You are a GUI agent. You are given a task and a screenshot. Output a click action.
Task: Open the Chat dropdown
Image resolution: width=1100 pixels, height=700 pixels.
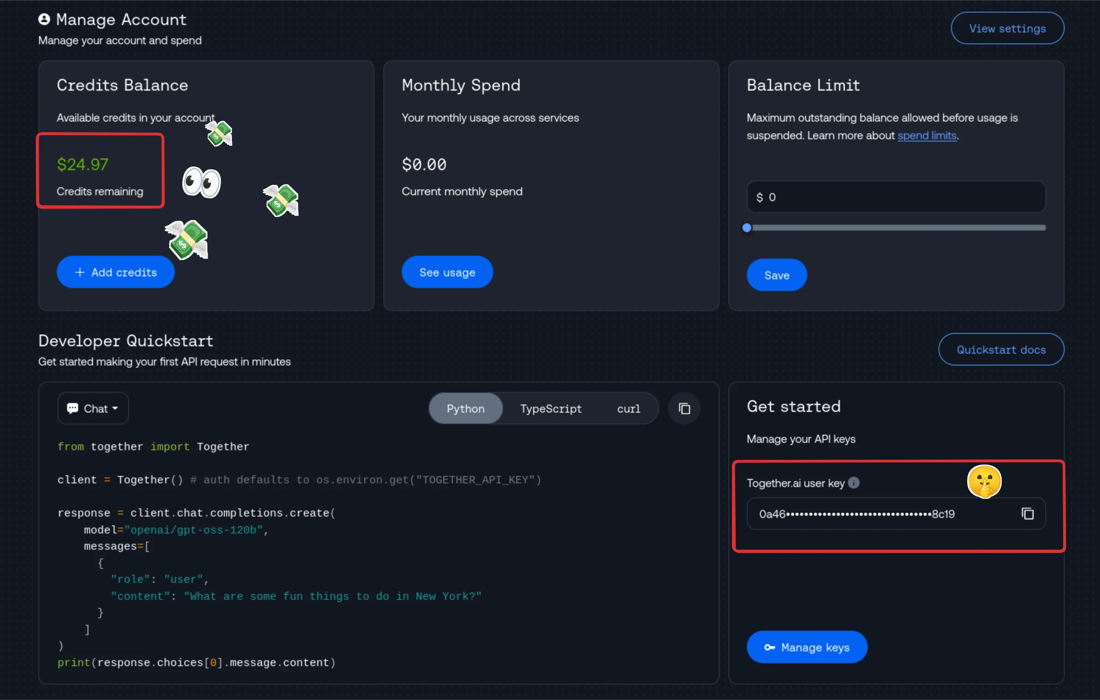click(93, 408)
